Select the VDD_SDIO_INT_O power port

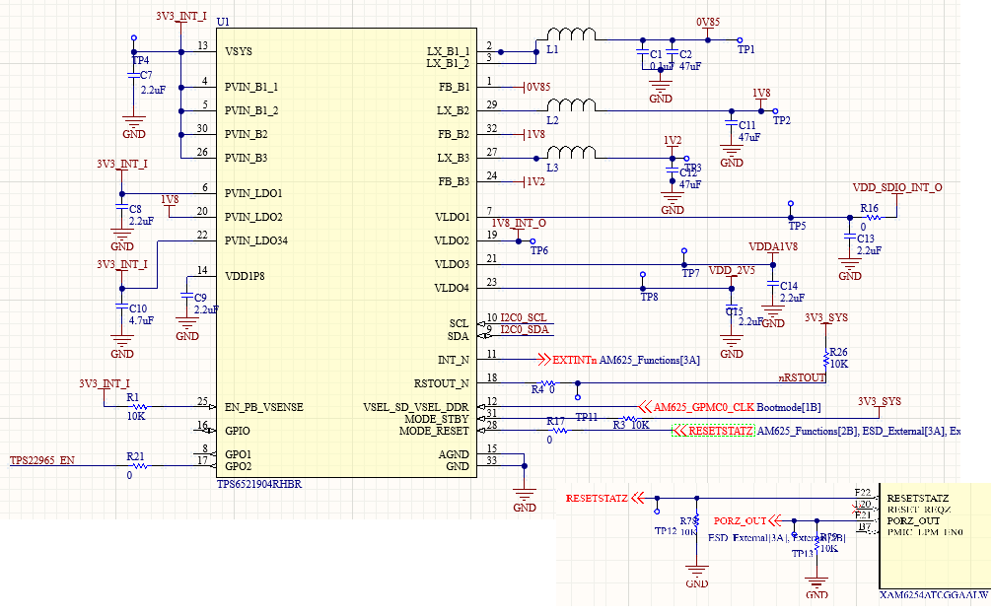point(896,193)
